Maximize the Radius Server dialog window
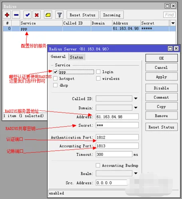 pos(170,48)
